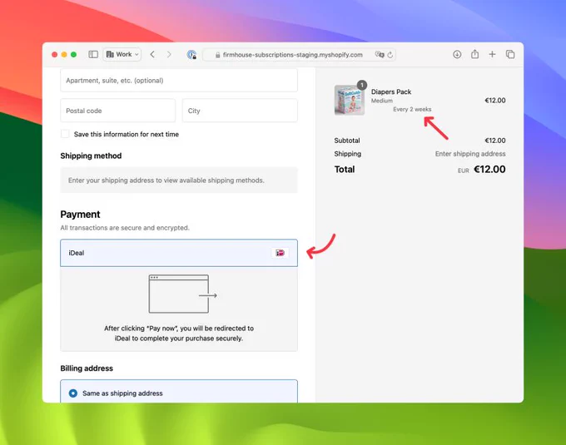This screenshot has width=566, height=445.
Task: Open the Work profile dropdown
Action: point(122,54)
